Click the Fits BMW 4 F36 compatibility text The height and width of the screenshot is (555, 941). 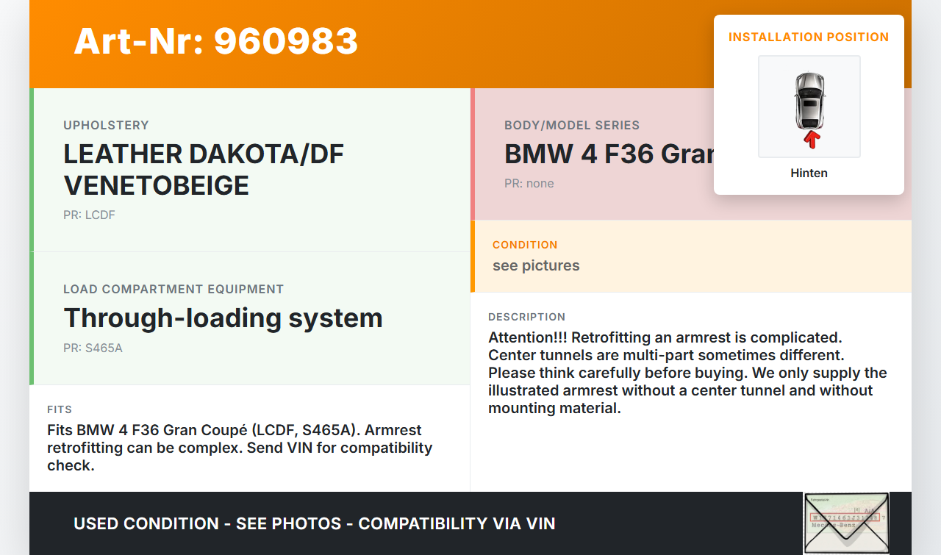pyautogui.click(x=240, y=448)
